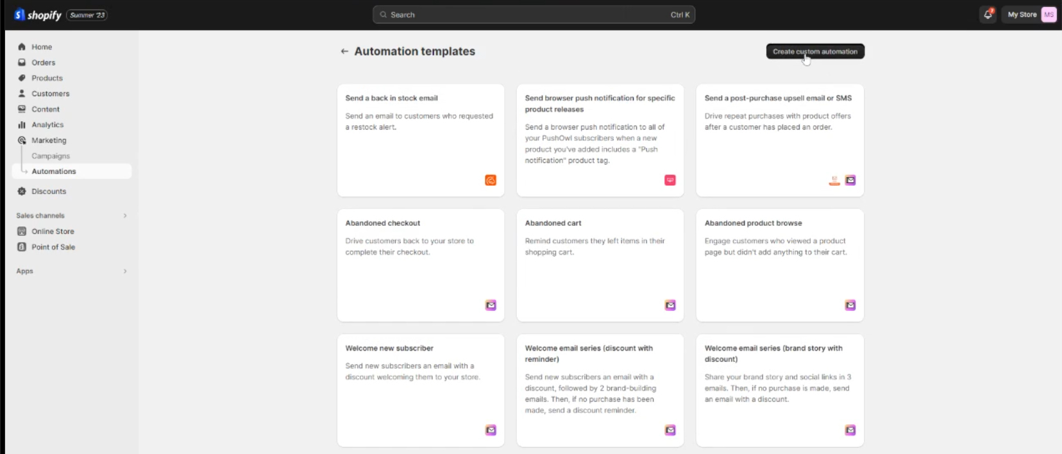Select Campaigns under Marketing
Image resolution: width=1062 pixels, height=454 pixels.
tap(51, 156)
